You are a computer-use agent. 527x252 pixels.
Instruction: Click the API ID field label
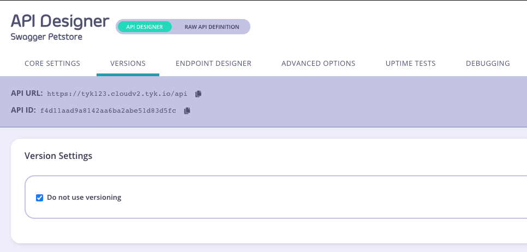coord(23,110)
